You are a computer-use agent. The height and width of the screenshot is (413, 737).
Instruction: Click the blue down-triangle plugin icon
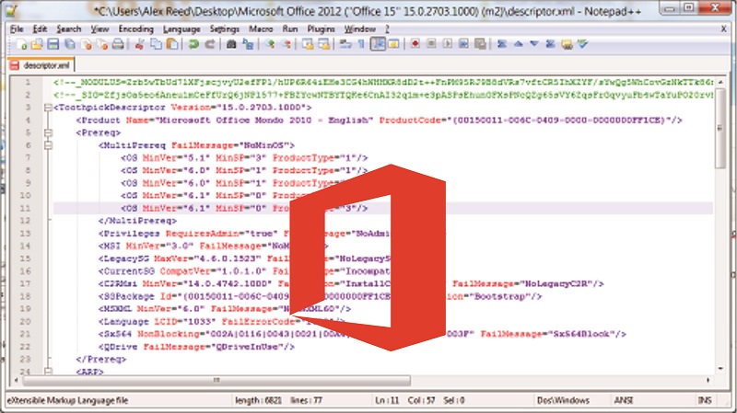(534, 44)
